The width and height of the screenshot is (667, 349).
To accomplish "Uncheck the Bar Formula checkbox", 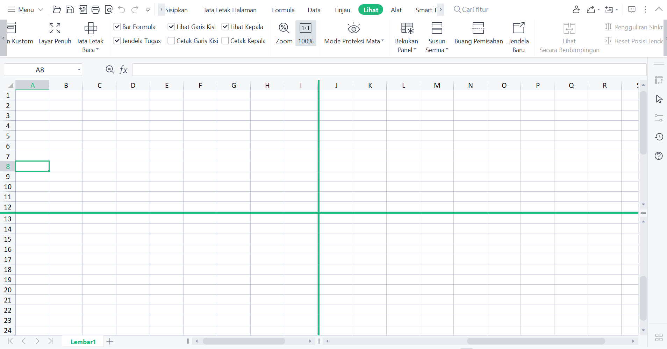I will pos(117,27).
